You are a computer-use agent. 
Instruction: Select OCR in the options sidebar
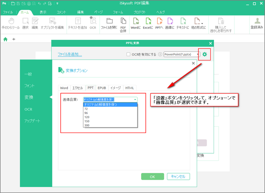28,109
